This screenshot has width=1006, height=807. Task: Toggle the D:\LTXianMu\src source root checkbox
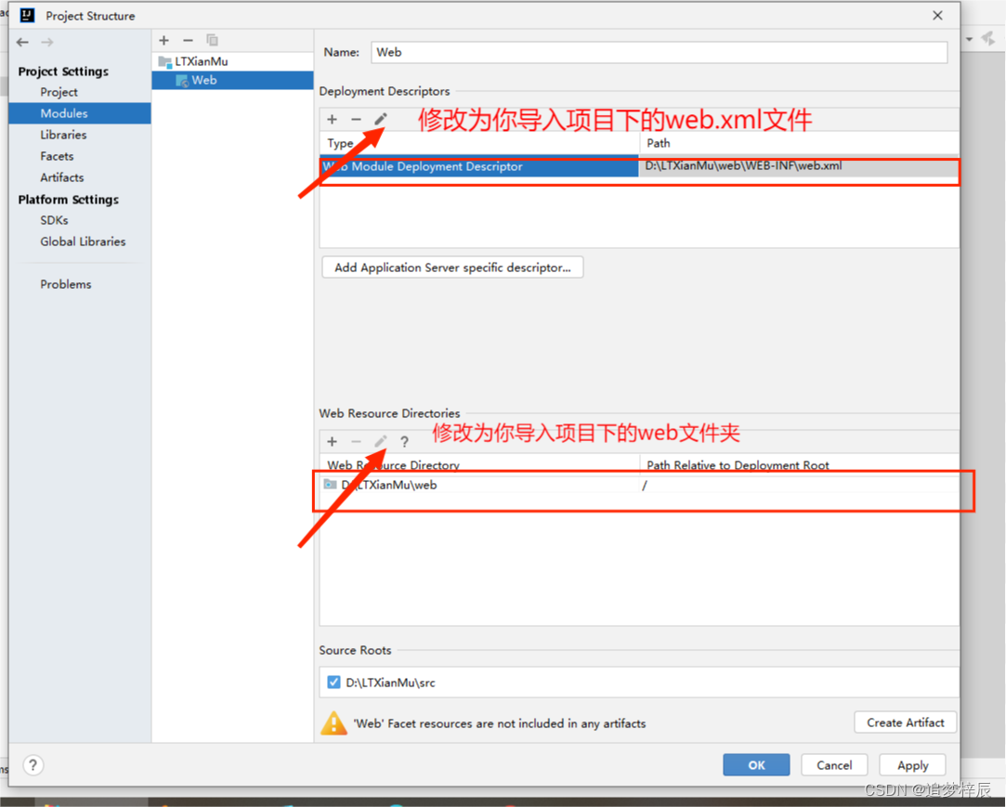[333, 682]
